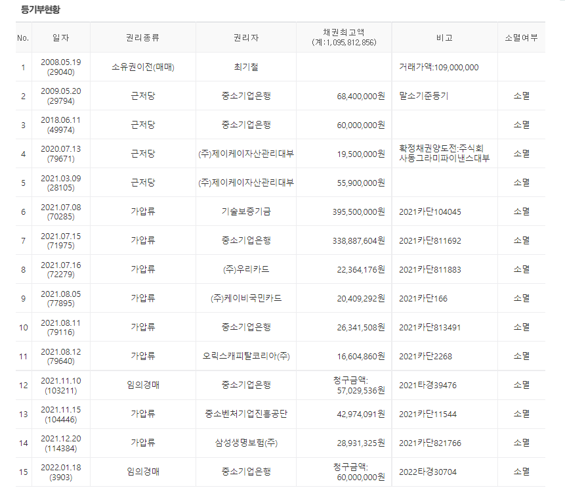Click amount 395,500,000원
Screen dimensions: 565x492
358,212
